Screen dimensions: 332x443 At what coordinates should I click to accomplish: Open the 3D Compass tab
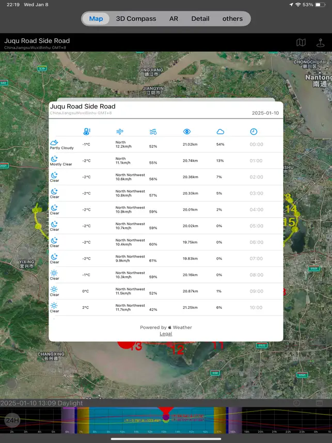tap(136, 19)
